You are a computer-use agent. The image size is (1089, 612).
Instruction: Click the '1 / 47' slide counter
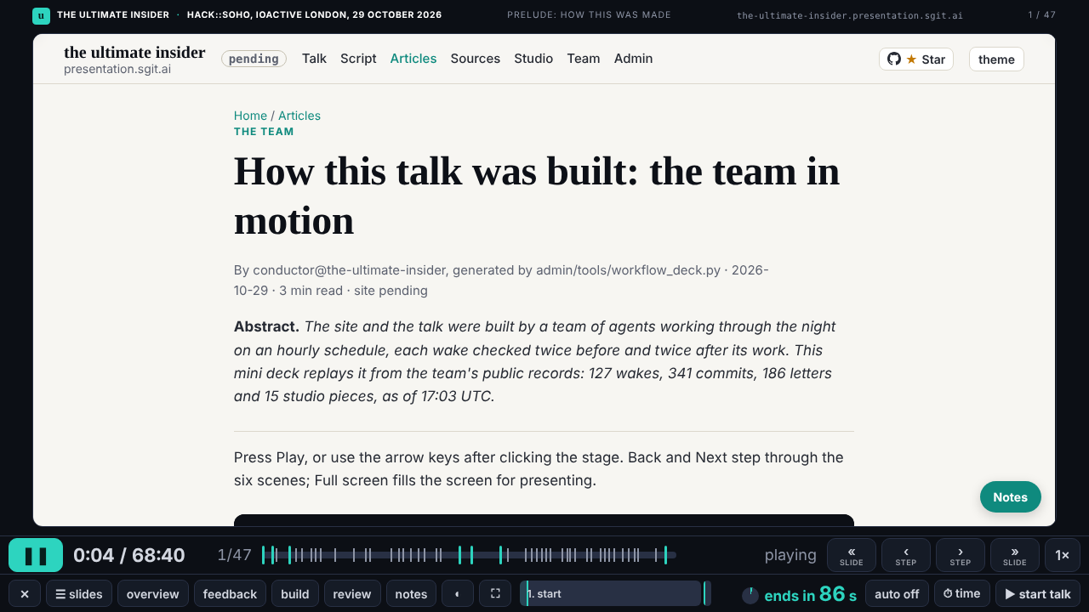point(1041,15)
